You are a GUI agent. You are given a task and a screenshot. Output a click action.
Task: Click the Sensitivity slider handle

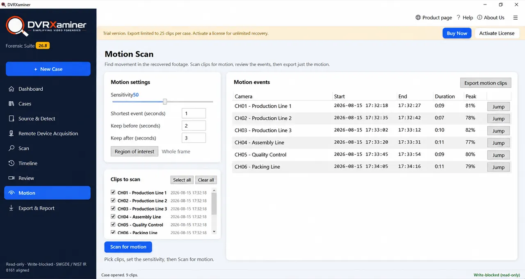pos(165,102)
